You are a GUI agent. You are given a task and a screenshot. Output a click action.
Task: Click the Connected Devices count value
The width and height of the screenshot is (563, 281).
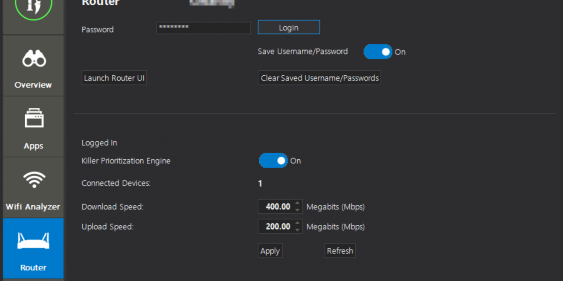(260, 184)
